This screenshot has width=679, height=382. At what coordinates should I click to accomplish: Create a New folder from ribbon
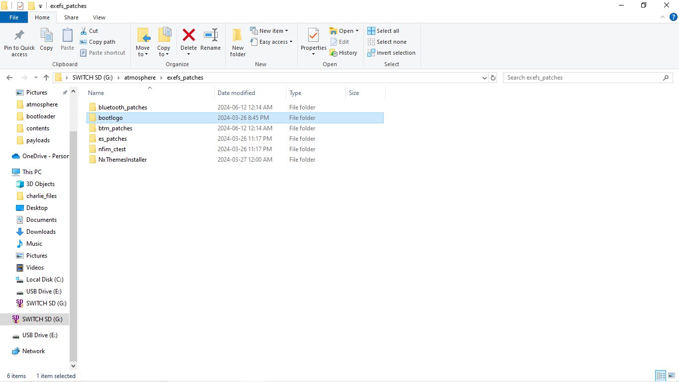pos(238,42)
